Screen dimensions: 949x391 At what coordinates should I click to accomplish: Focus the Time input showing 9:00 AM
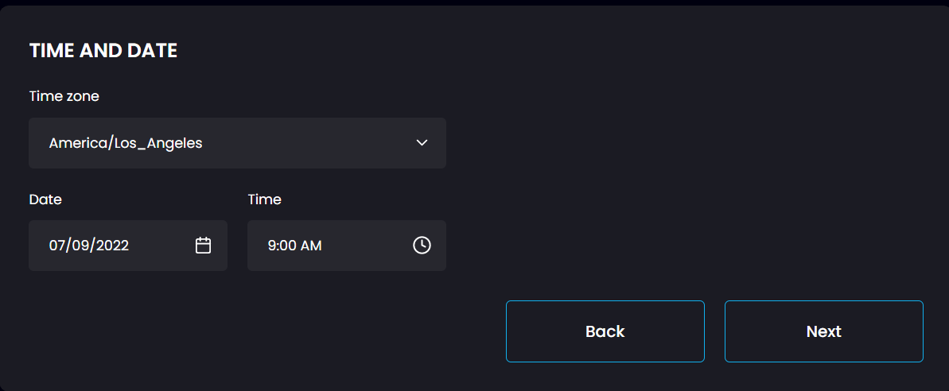coord(347,246)
